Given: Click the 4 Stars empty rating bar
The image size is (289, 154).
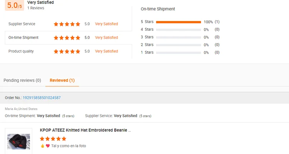Looking at the screenshot, I should pyautogui.click(x=178, y=30).
